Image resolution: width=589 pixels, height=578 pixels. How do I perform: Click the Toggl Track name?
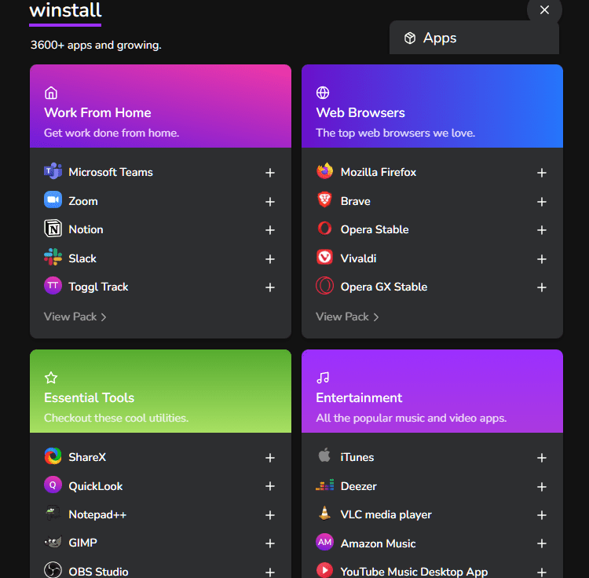pos(98,287)
